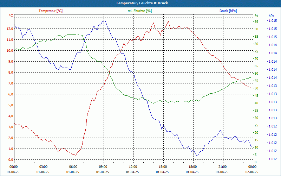Click the blue "hPa" axis unit label
The height and width of the screenshot is (176, 281).
tap(272, 16)
